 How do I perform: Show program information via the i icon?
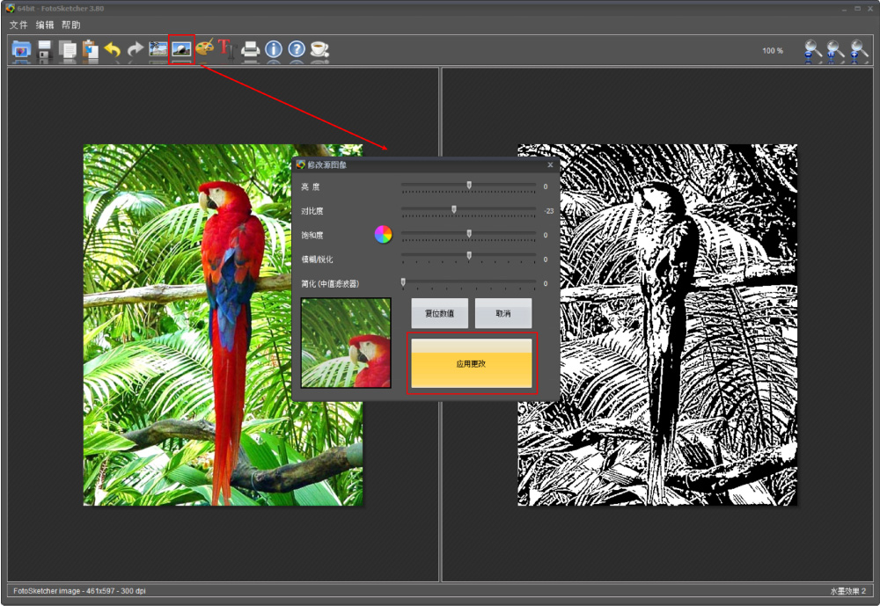(274, 49)
